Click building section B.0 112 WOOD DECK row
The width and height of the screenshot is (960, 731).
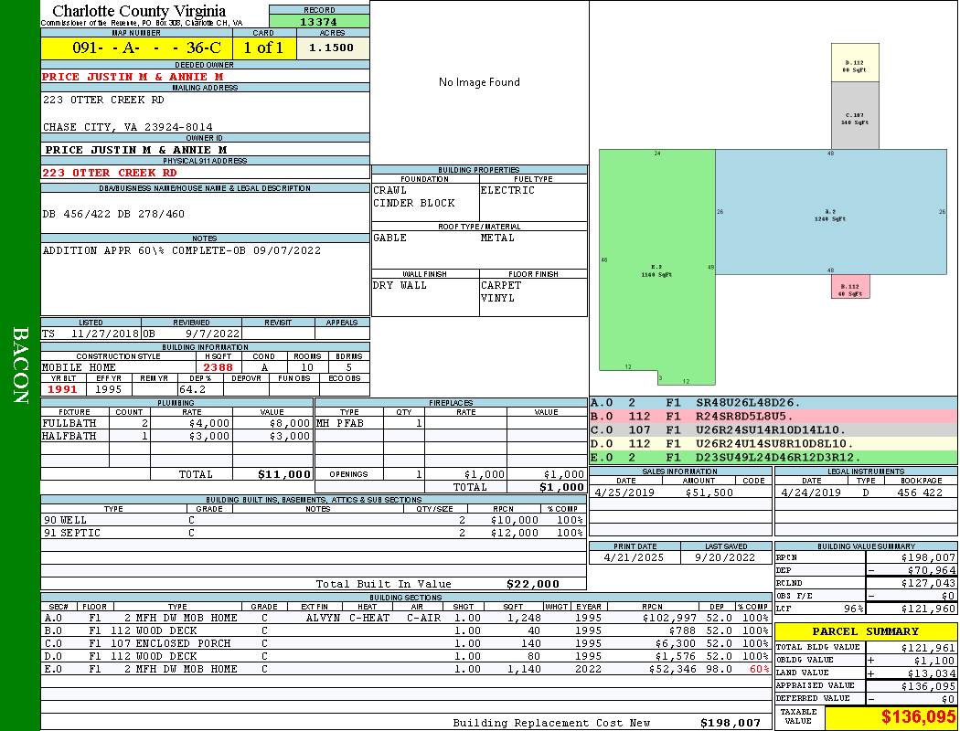click(406, 631)
